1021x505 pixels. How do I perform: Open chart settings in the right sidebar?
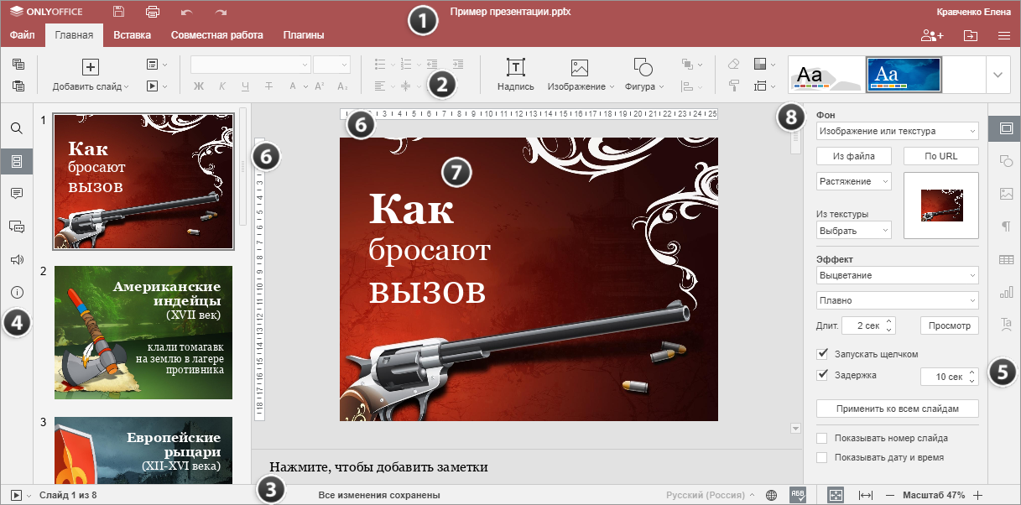pos(1006,292)
